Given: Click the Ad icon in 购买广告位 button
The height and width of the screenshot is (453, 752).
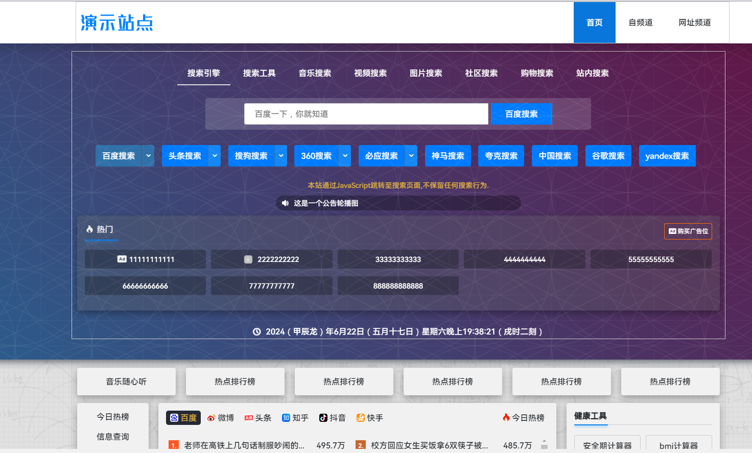Looking at the screenshot, I should pyautogui.click(x=672, y=231).
